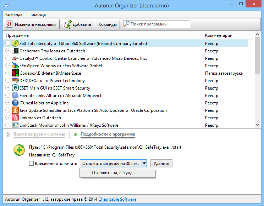The height and width of the screenshot is (206, 264).
Task: Click the clock icon beside Favorite Links Album
Action: 8,95
